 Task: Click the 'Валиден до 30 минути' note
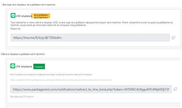pyautogui.click(x=22, y=97)
